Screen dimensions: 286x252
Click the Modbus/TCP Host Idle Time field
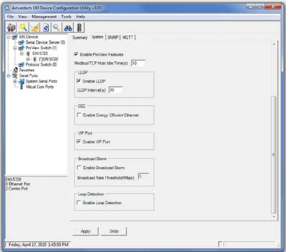138,63
